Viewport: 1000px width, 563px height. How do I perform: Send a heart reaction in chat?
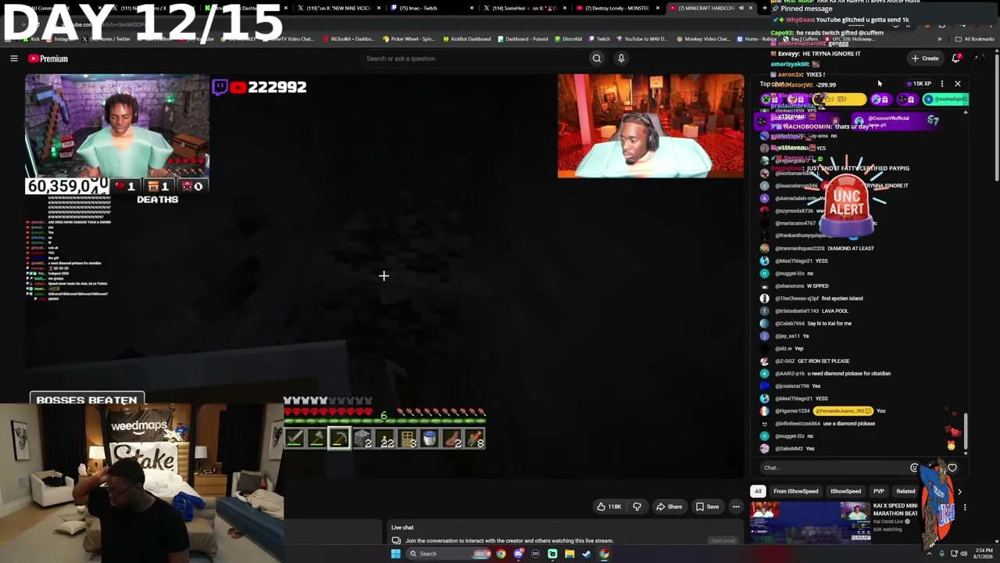(952, 468)
